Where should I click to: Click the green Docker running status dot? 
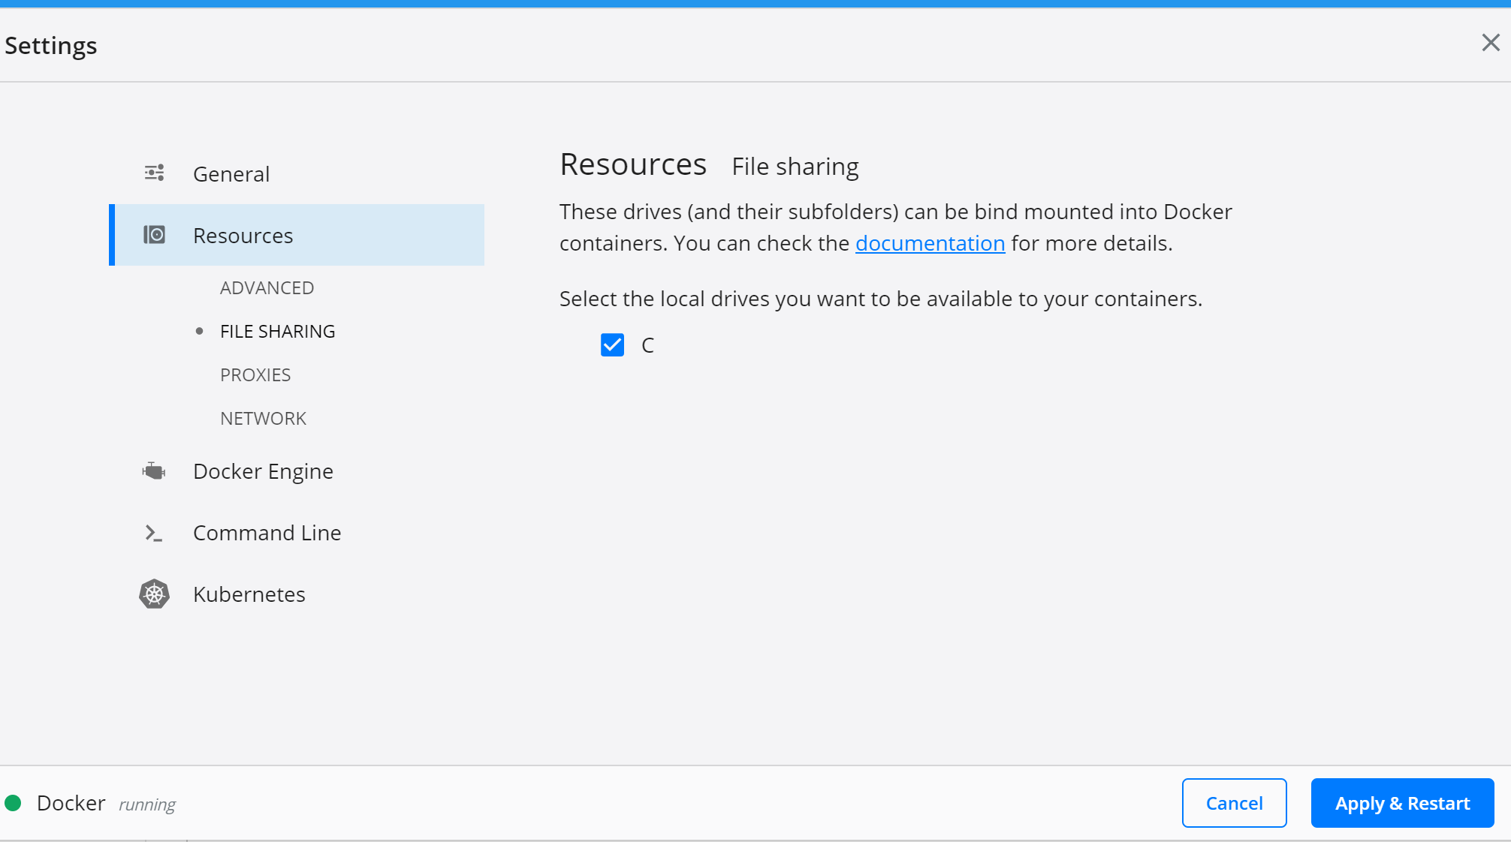[x=14, y=802]
